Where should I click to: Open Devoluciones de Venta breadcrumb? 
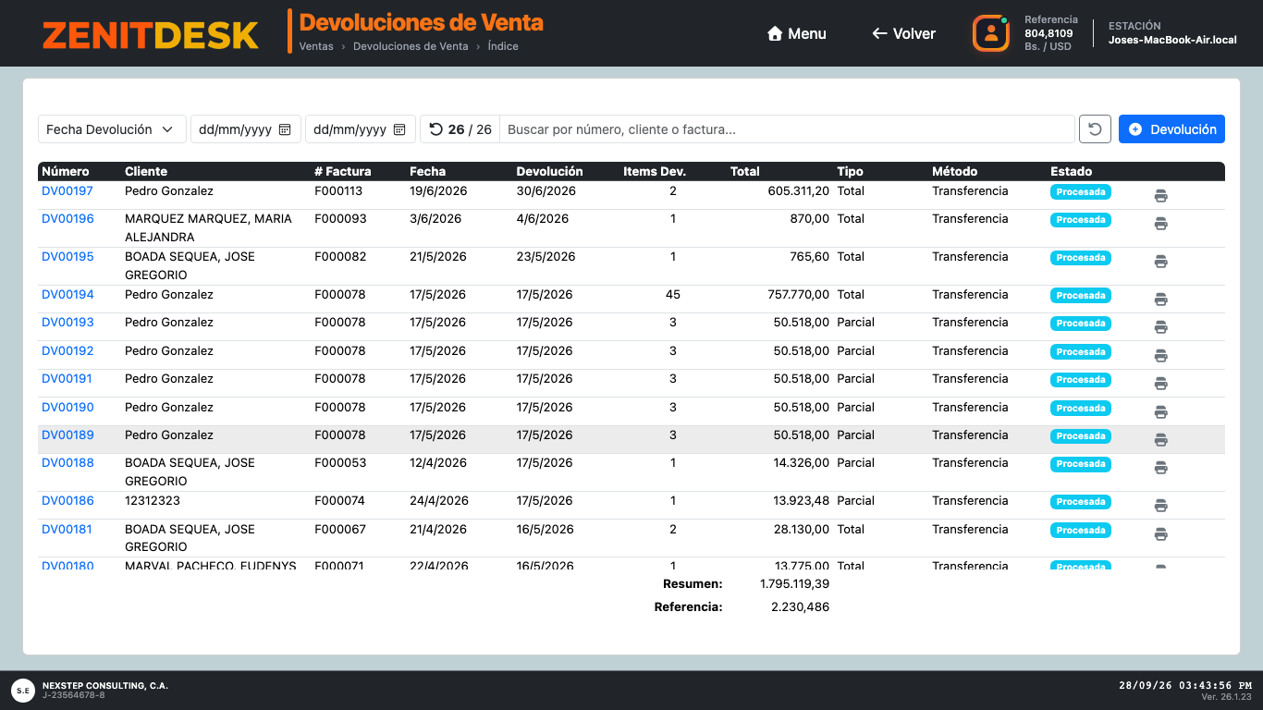[411, 46]
